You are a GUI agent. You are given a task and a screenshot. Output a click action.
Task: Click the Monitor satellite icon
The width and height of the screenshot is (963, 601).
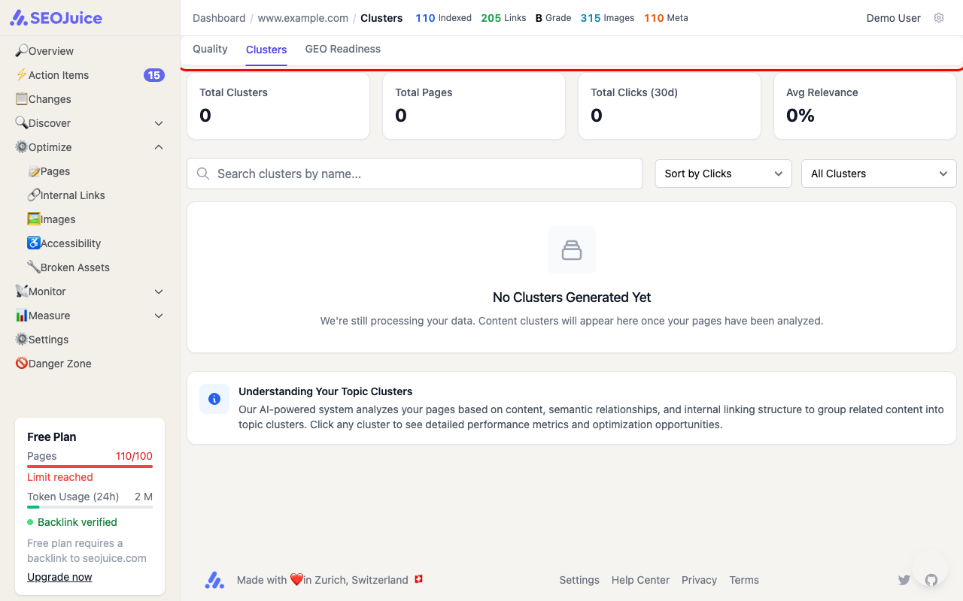click(x=21, y=291)
